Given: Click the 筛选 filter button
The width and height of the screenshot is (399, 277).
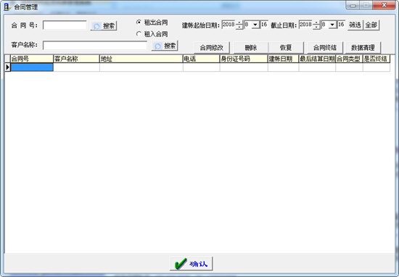Looking at the screenshot, I should point(355,25).
